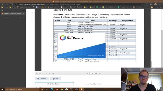
Task: Open the DevU bookmark
Action: coord(80,7)
